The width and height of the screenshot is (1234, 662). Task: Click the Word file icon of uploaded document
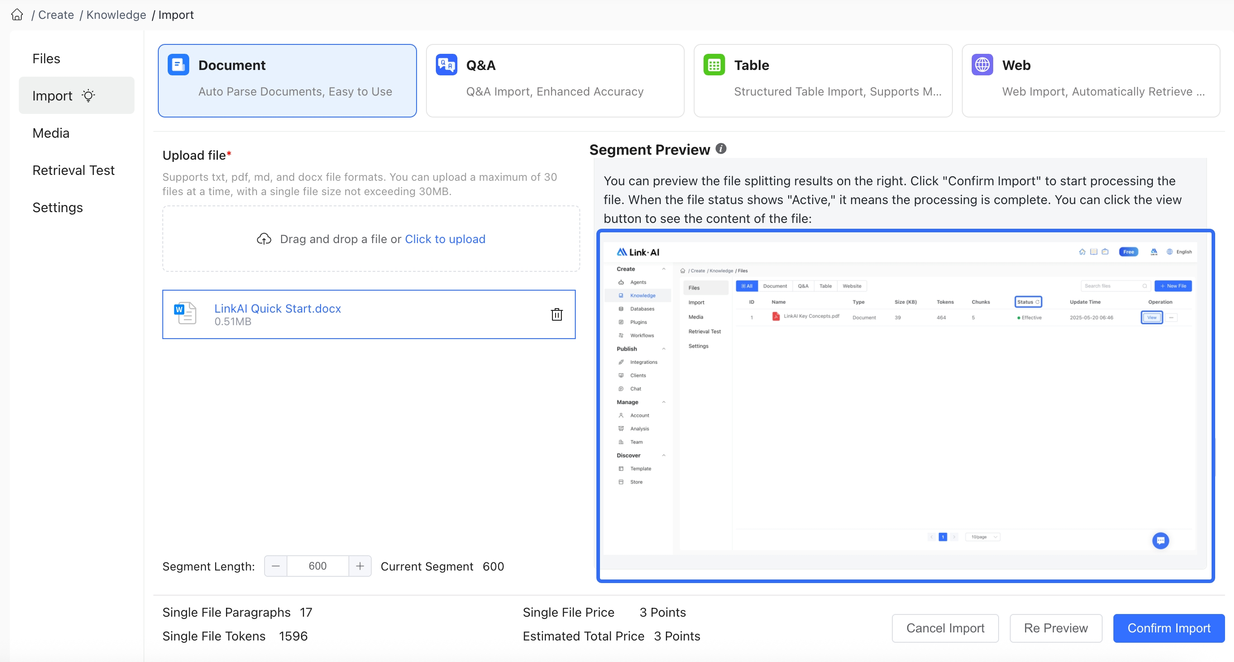tap(185, 314)
